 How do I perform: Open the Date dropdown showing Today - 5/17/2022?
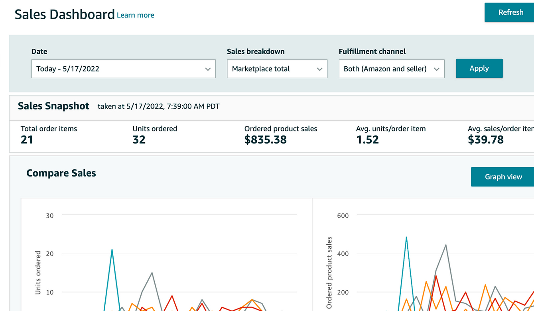(123, 69)
